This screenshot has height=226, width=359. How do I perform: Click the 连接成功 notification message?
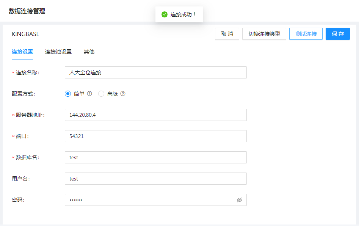coord(183,14)
